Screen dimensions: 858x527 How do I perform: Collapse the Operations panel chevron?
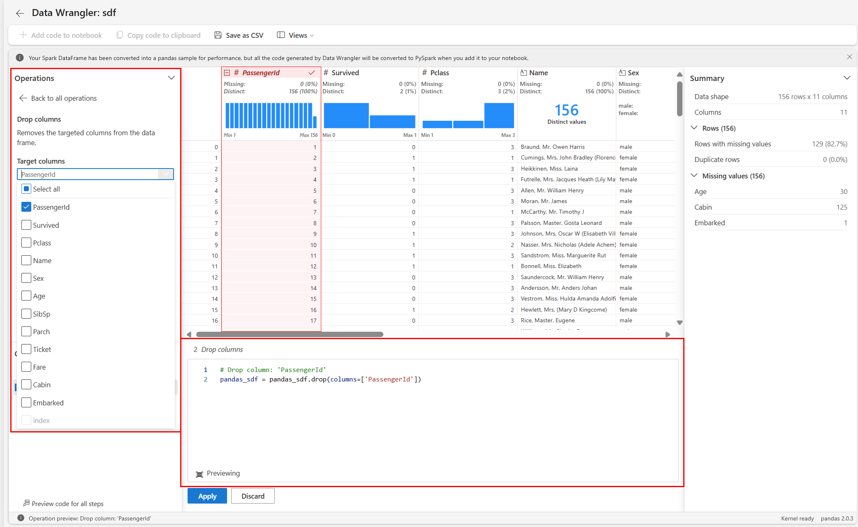pos(172,78)
